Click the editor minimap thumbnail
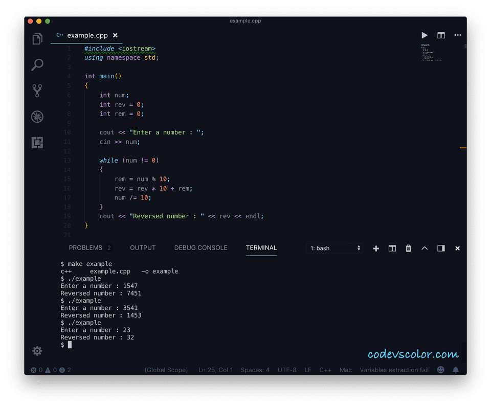Image resolution: width=491 pixels, height=407 pixels. (431, 54)
